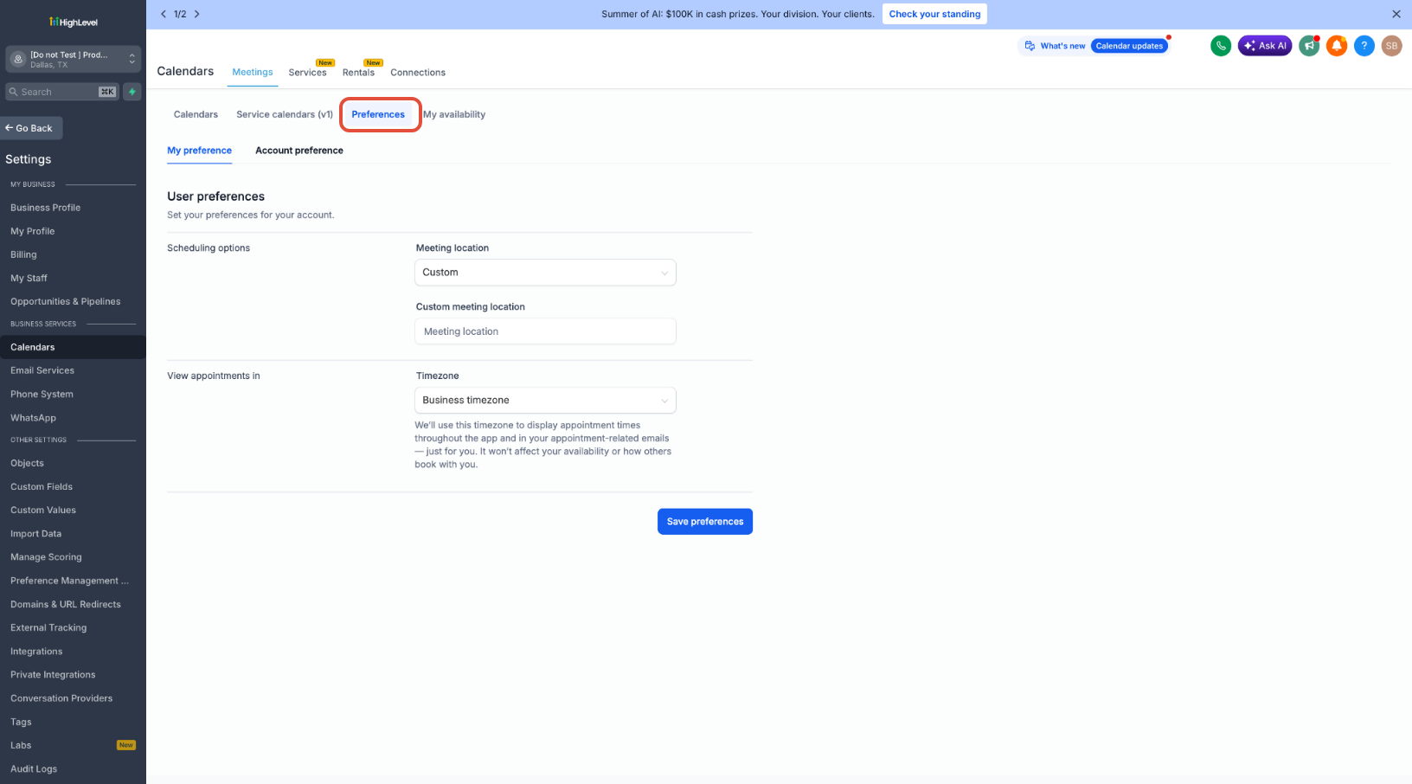The image size is (1412, 784).
Task: Click the Go Back button
Action: (x=31, y=128)
